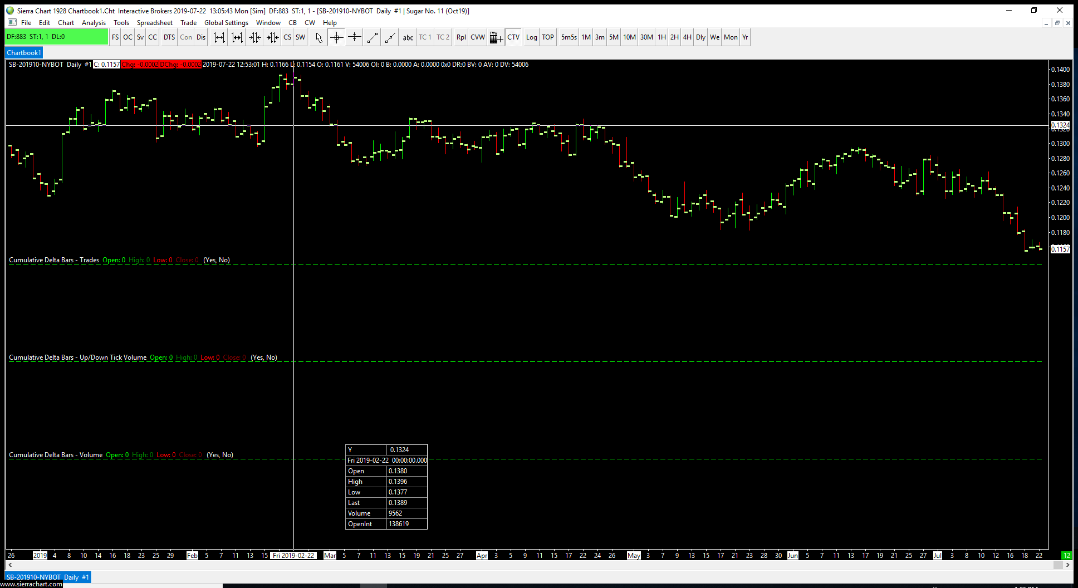1078x588 pixels.
Task: Switch chart to 5M timeframe
Action: (x=614, y=37)
